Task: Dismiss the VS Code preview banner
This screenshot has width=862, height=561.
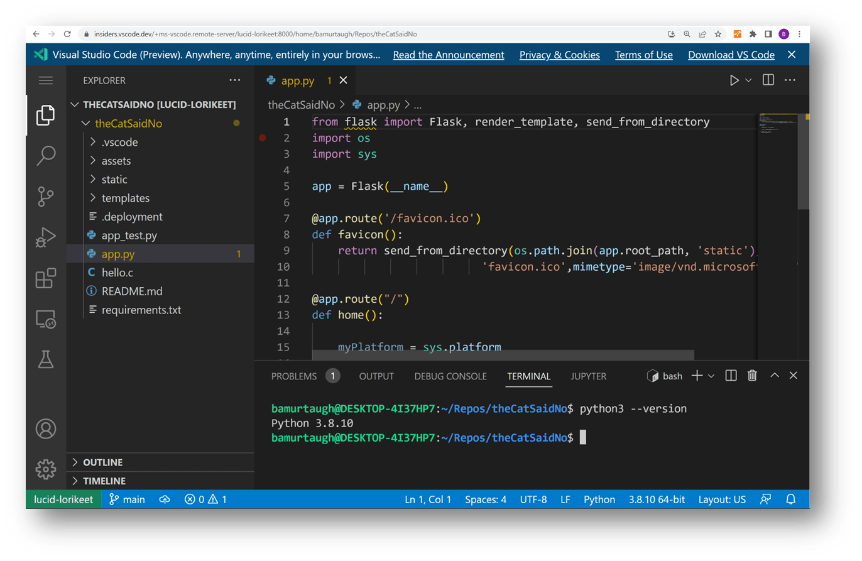Action: [x=792, y=55]
